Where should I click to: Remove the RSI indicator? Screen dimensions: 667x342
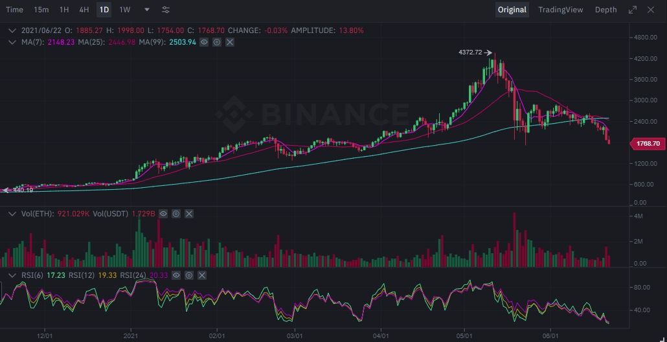coord(201,275)
